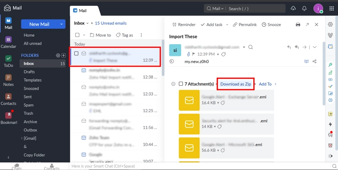This screenshot has height=170, width=338.
Task: Check the 7 Attachment(s) checkbox
Action: pyautogui.click(x=181, y=84)
